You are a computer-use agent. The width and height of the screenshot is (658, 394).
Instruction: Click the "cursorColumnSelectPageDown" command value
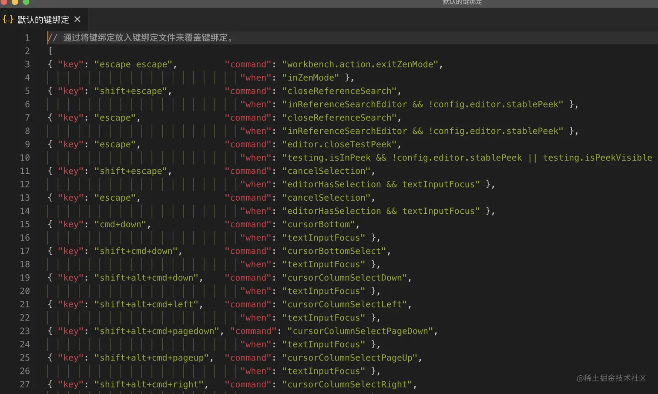click(360, 331)
